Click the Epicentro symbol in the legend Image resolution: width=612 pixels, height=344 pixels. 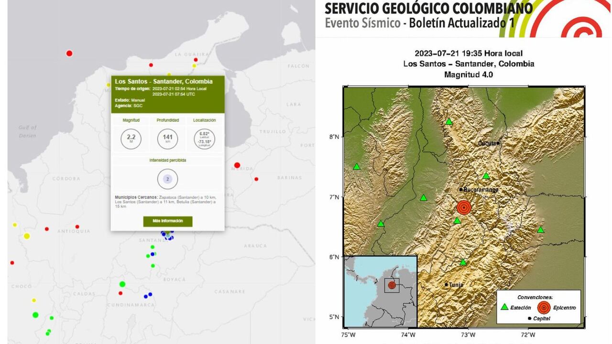click(543, 308)
